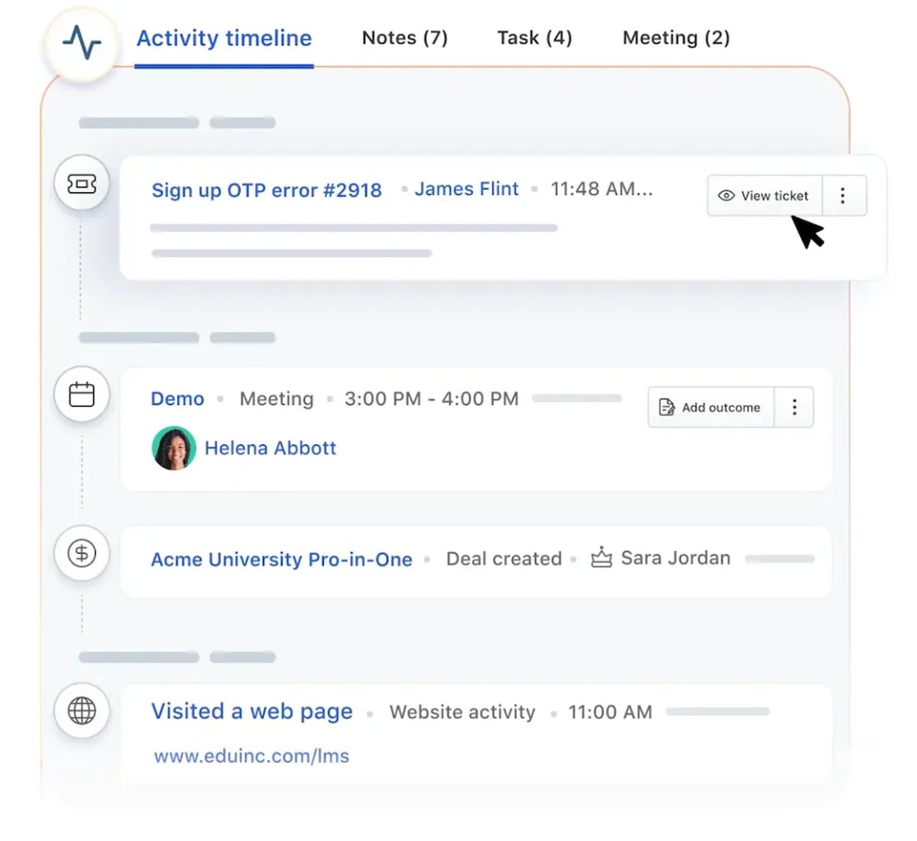Open the Demo meeting link

pyautogui.click(x=177, y=399)
